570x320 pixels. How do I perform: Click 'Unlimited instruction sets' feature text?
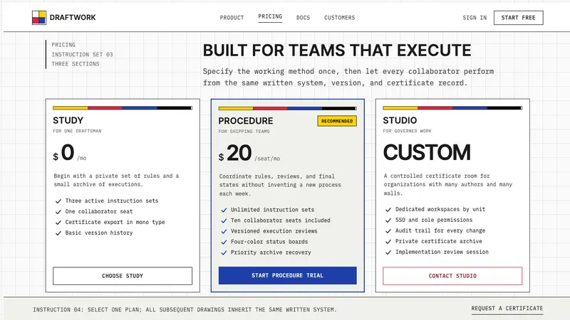point(272,210)
